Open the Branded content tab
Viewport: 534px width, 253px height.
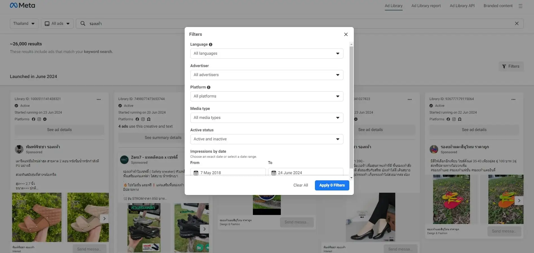498,6
